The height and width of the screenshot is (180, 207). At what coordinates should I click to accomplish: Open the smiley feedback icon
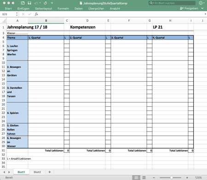(201, 3)
